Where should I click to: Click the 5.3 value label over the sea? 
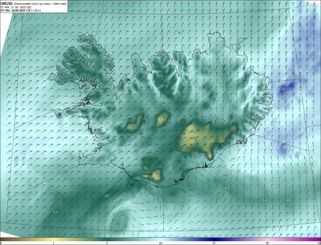tap(55, 212)
